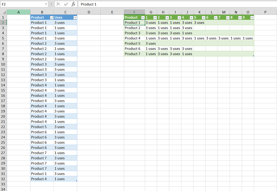This screenshot has width=277, height=191.
Task: Select row 34 header
Action: pos(3,189)
